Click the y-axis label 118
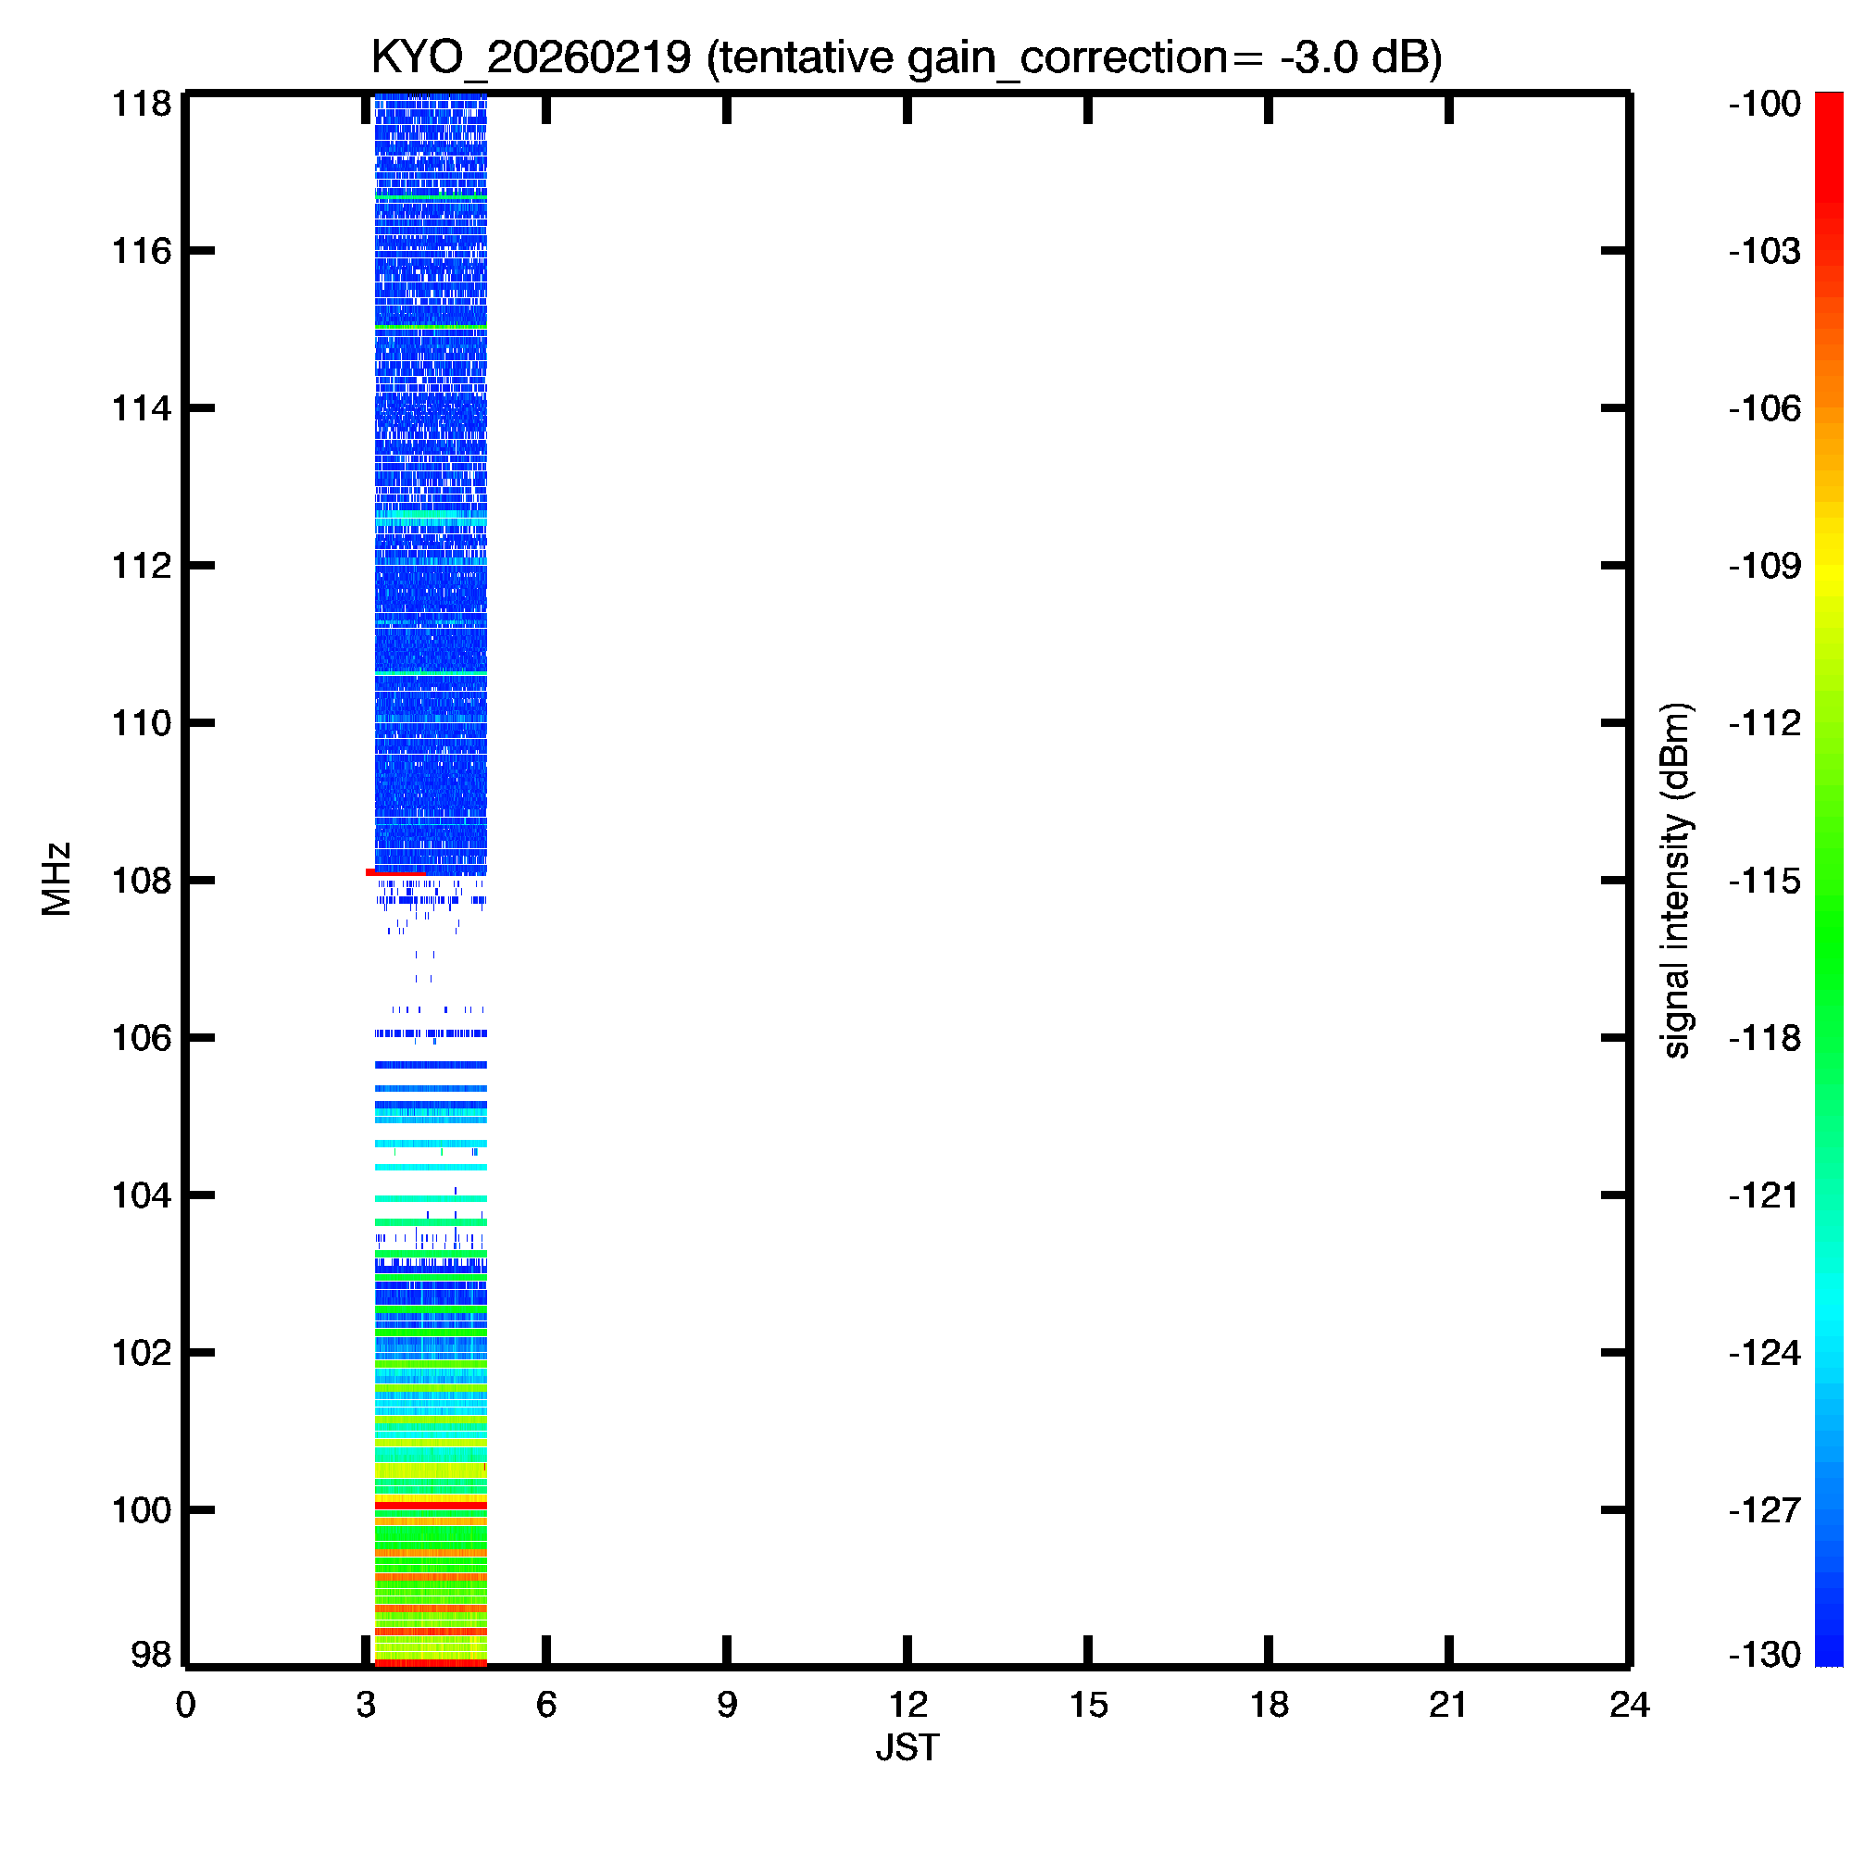Viewport: 1852px width, 1852px height. tap(142, 104)
